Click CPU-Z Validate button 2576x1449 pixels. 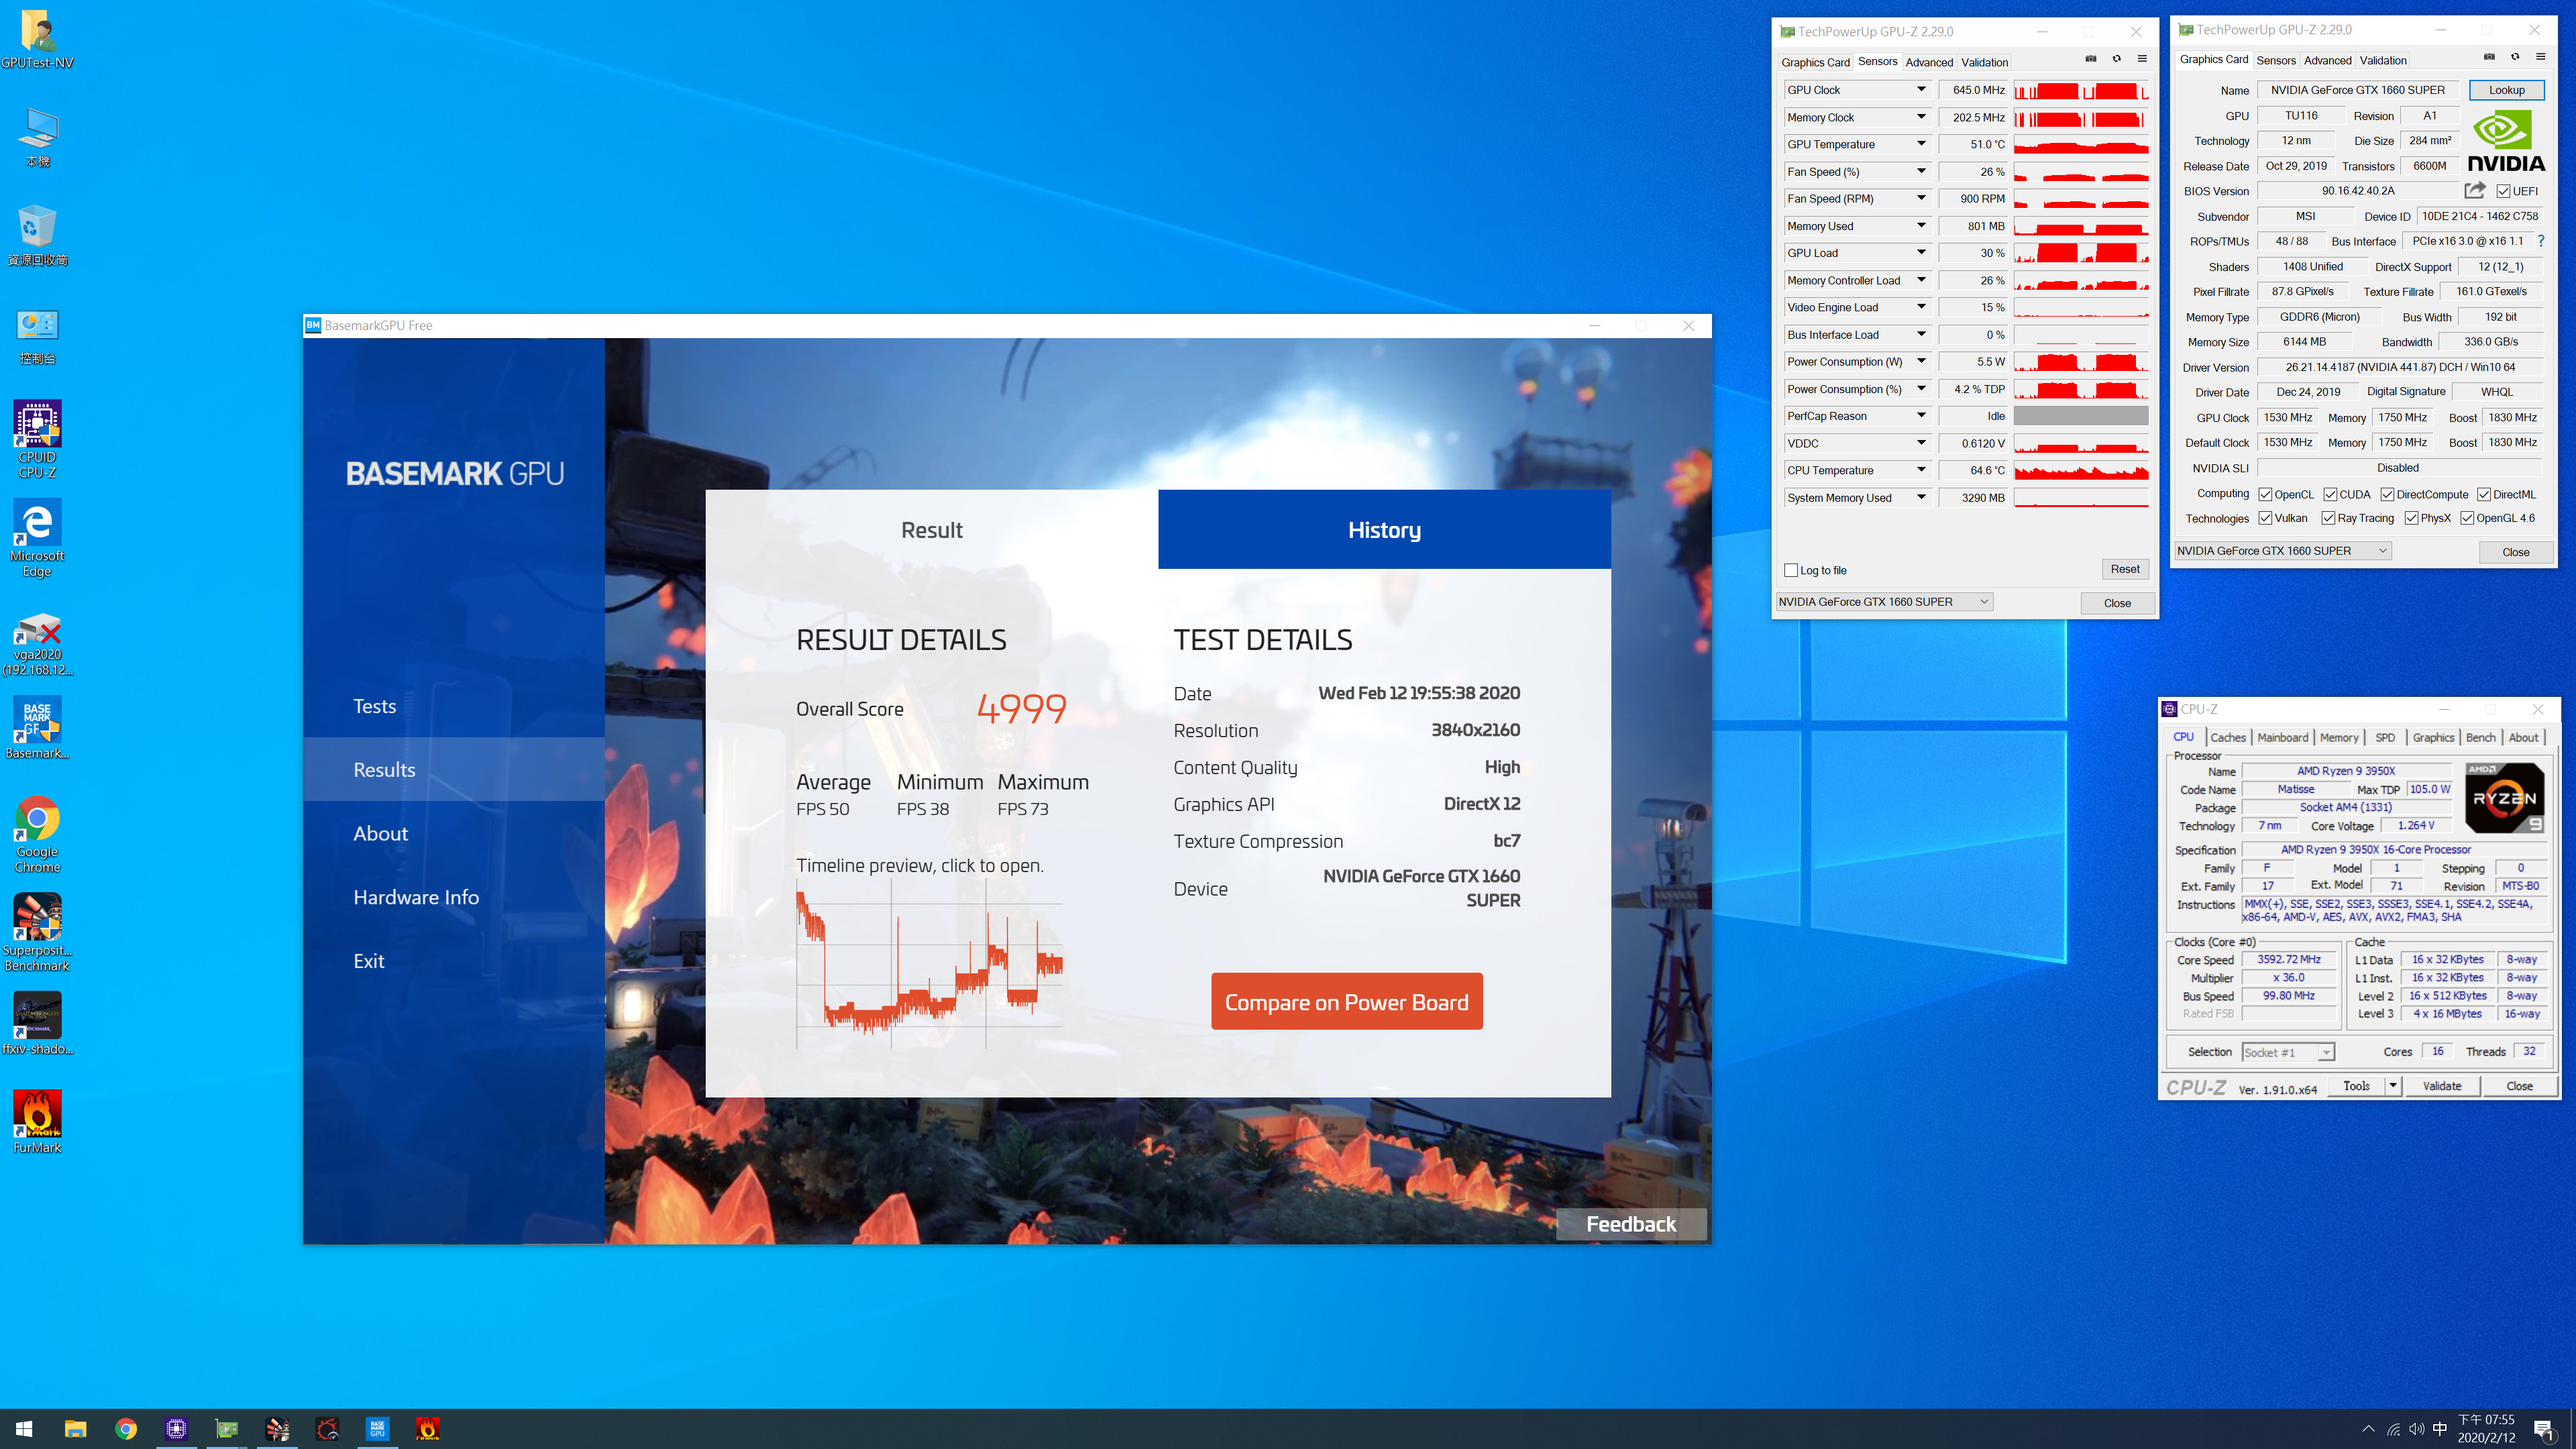pyautogui.click(x=2441, y=1086)
